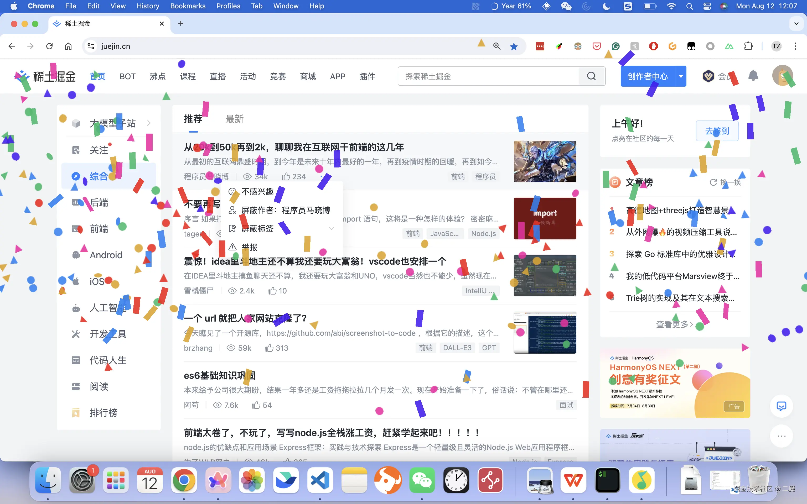Open the 会员 VIP badge icon
The height and width of the screenshot is (504, 807).
[x=708, y=76]
